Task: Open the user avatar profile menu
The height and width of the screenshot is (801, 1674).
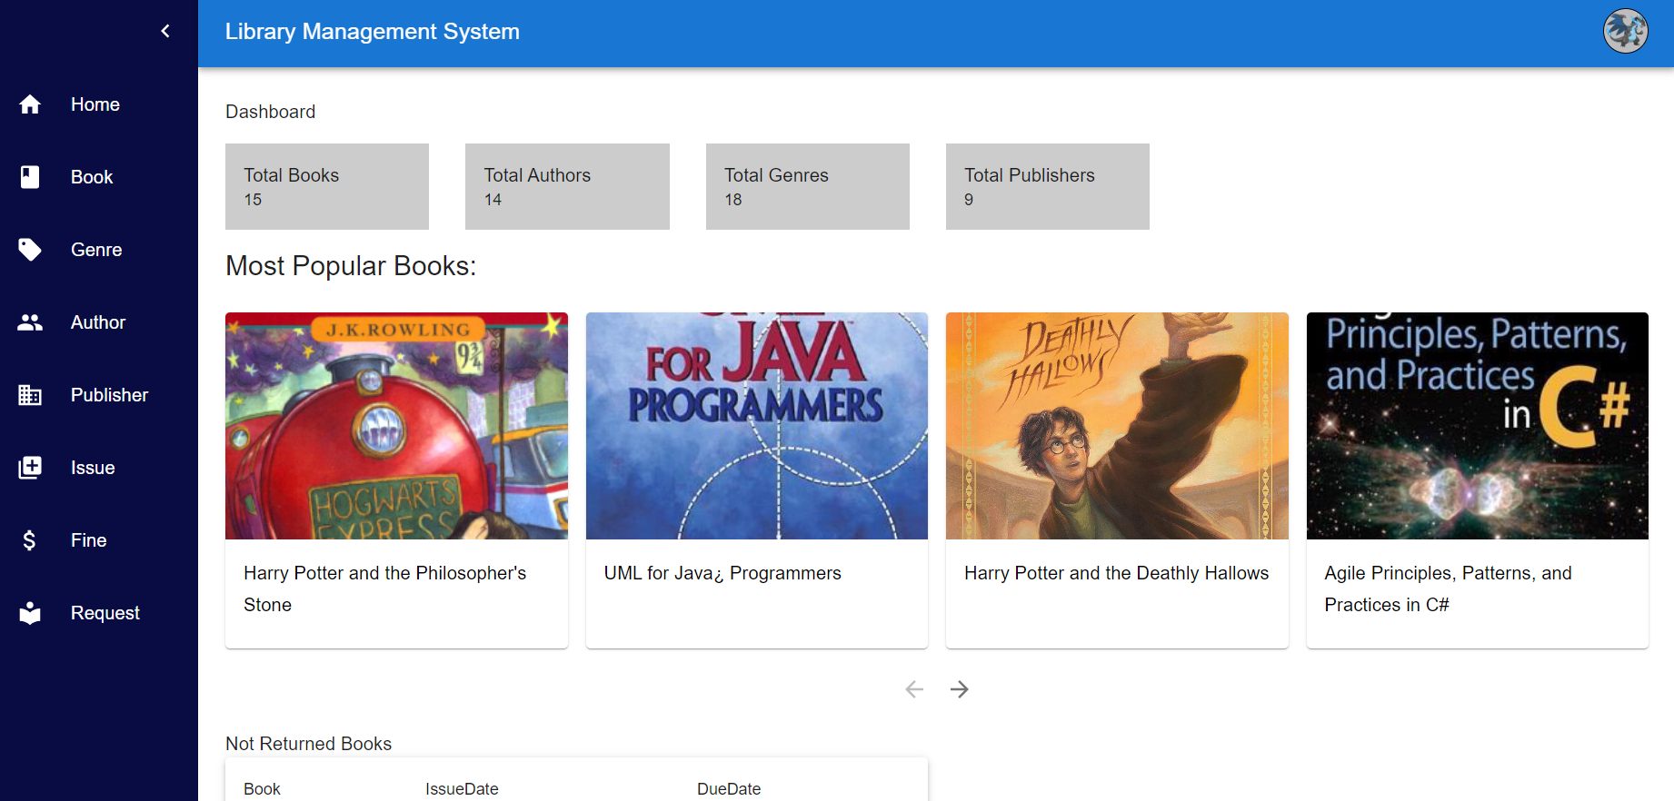Action: click(x=1625, y=32)
